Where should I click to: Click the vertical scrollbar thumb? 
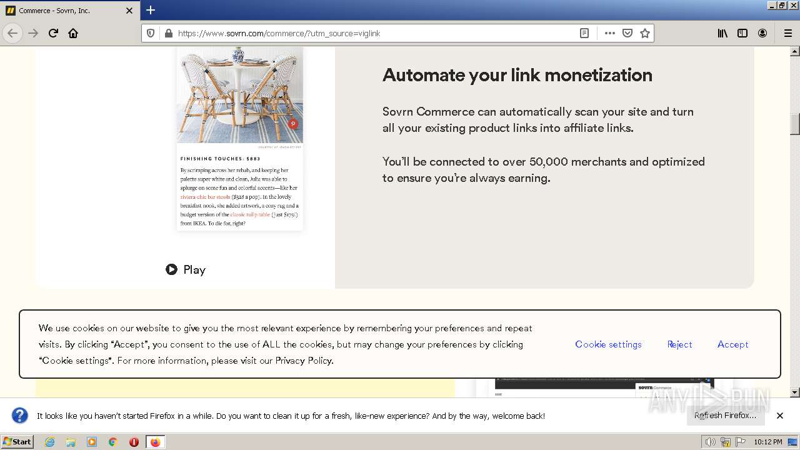click(x=795, y=124)
